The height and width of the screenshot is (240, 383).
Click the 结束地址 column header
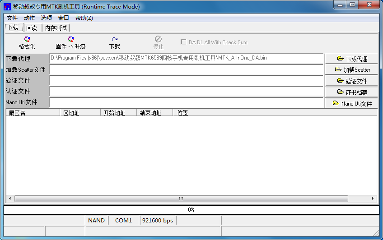(154, 113)
